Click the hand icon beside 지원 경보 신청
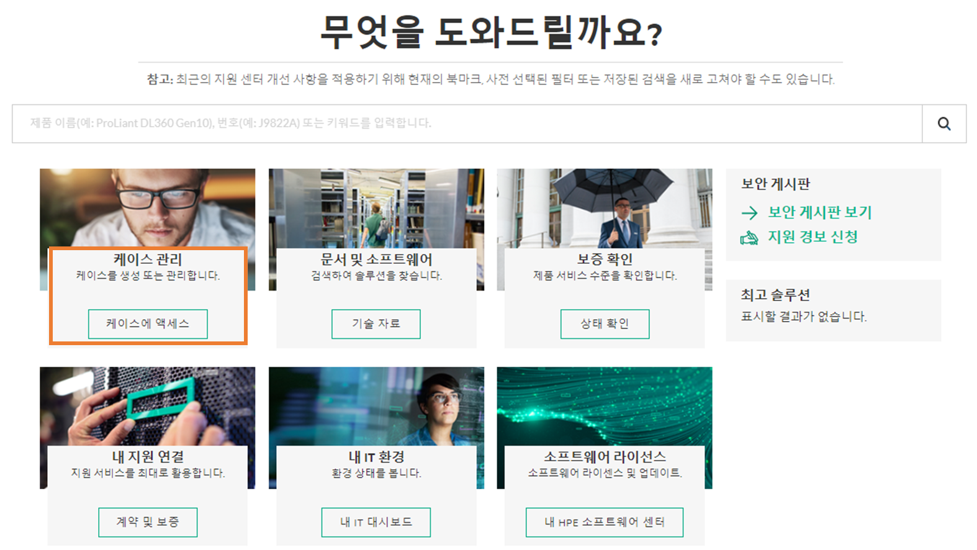Viewport: 977px width, 550px height. coord(749,238)
